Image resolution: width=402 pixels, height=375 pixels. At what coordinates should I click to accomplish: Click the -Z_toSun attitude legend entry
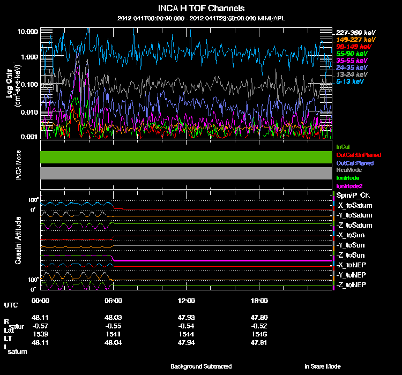pos(351,255)
